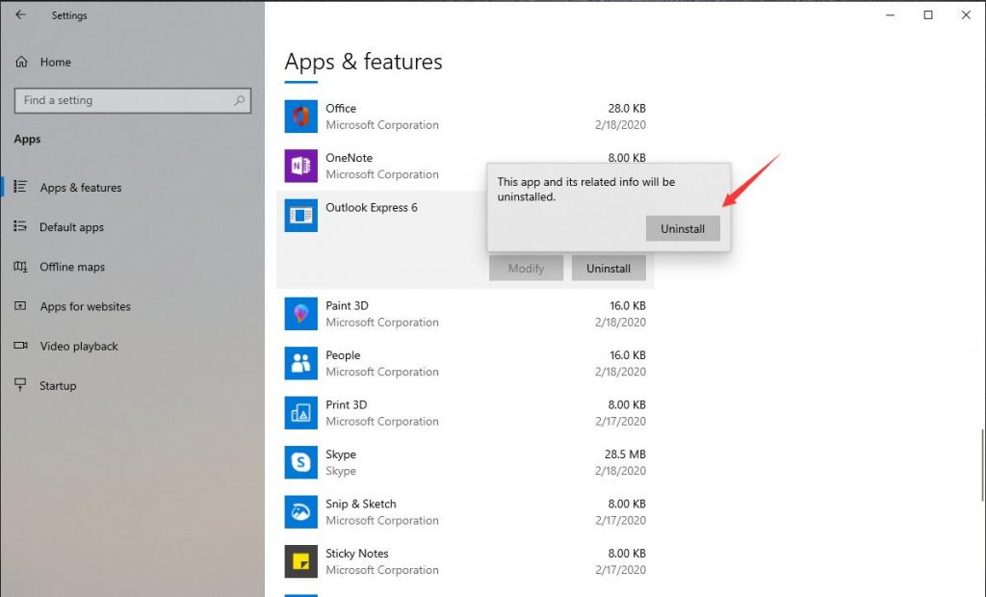Viewport: 986px width, 597px height.
Task: Select the Apps for websites sidebar icon
Action: 20,306
